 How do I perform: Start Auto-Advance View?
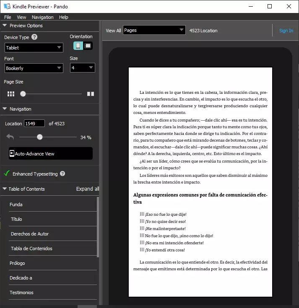[x=51, y=153]
